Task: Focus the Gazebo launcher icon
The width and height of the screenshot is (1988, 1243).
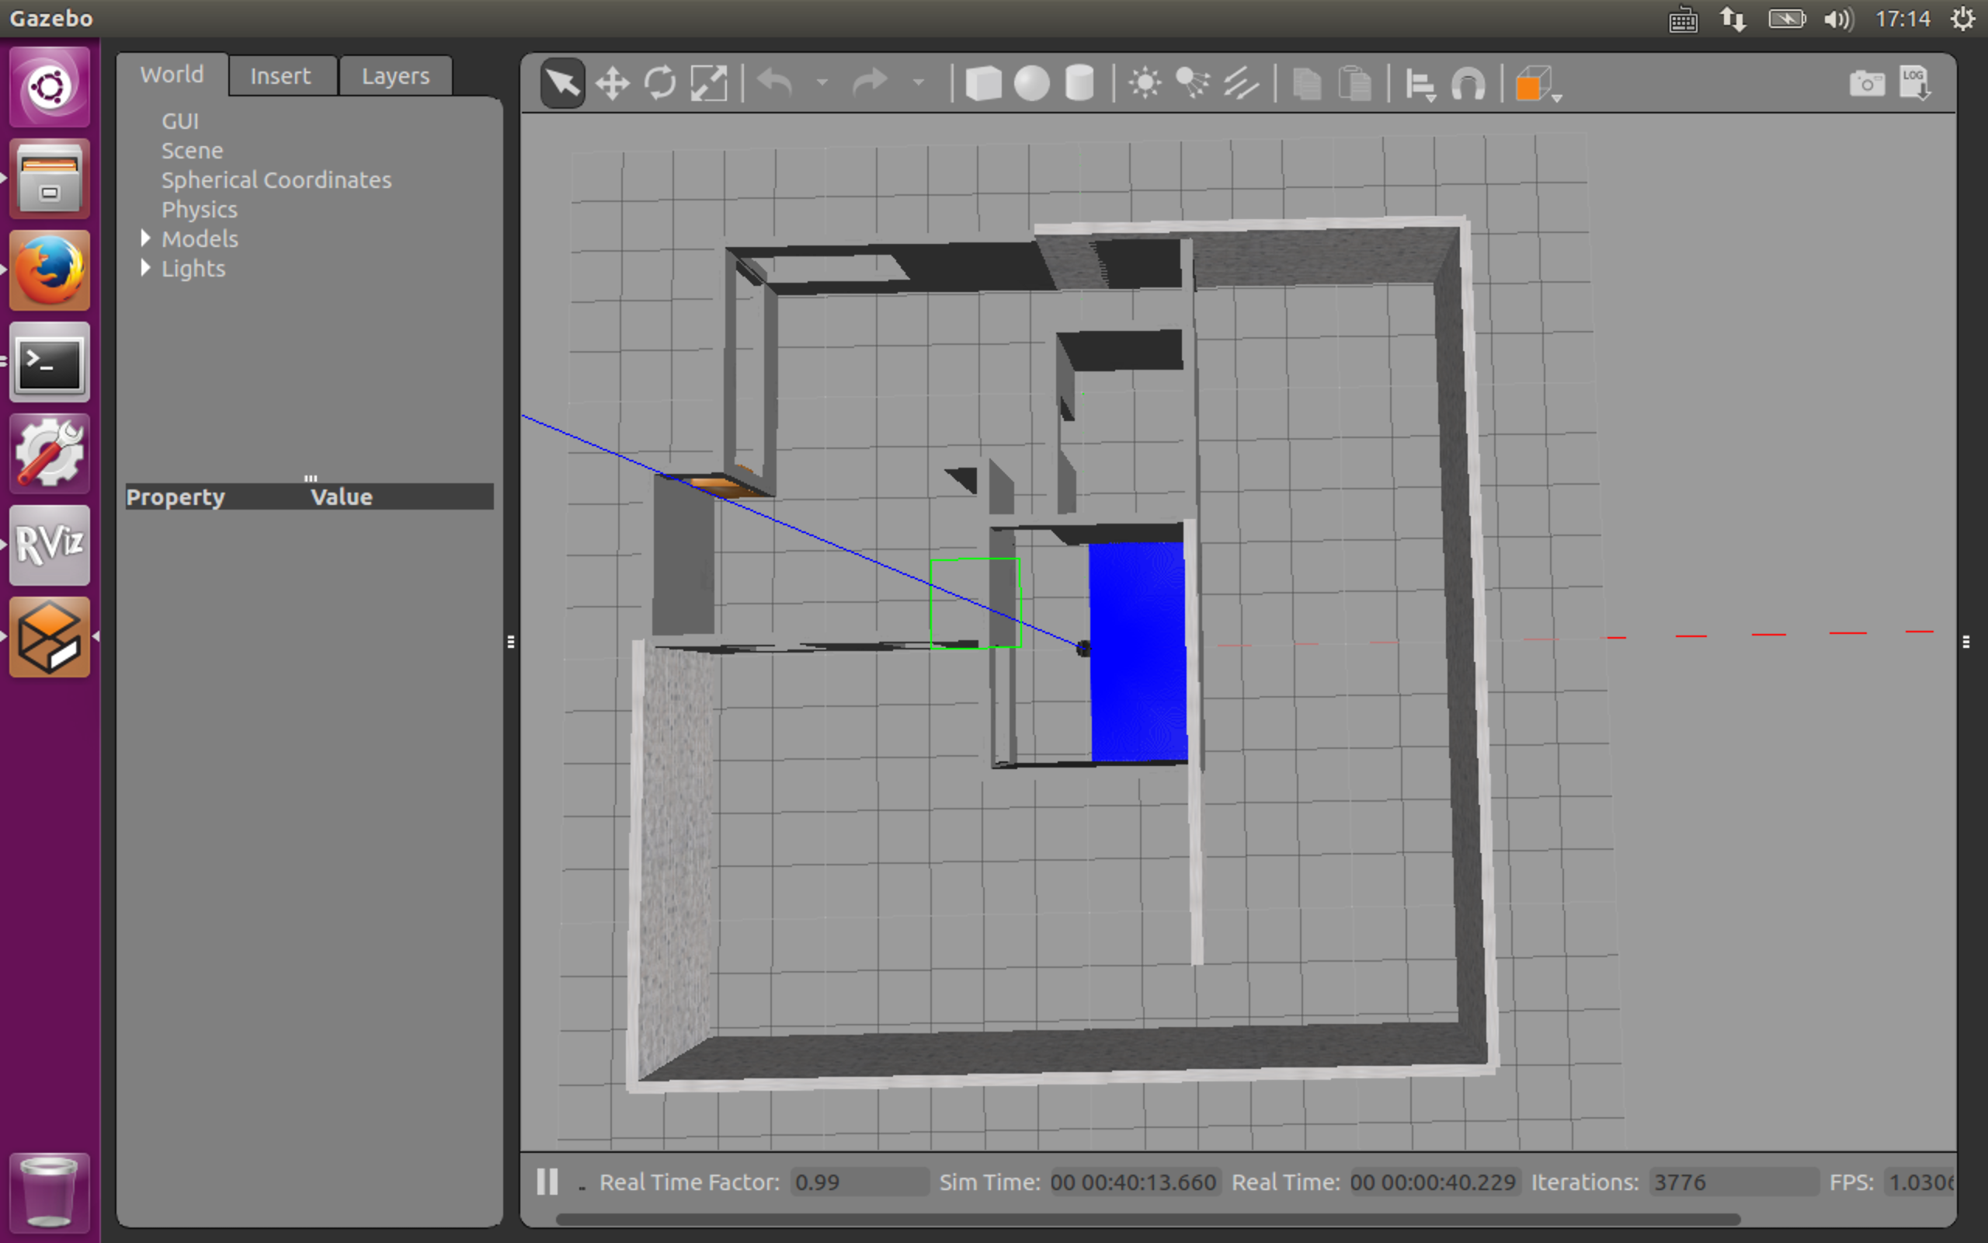Action: click(x=49, y=637)
